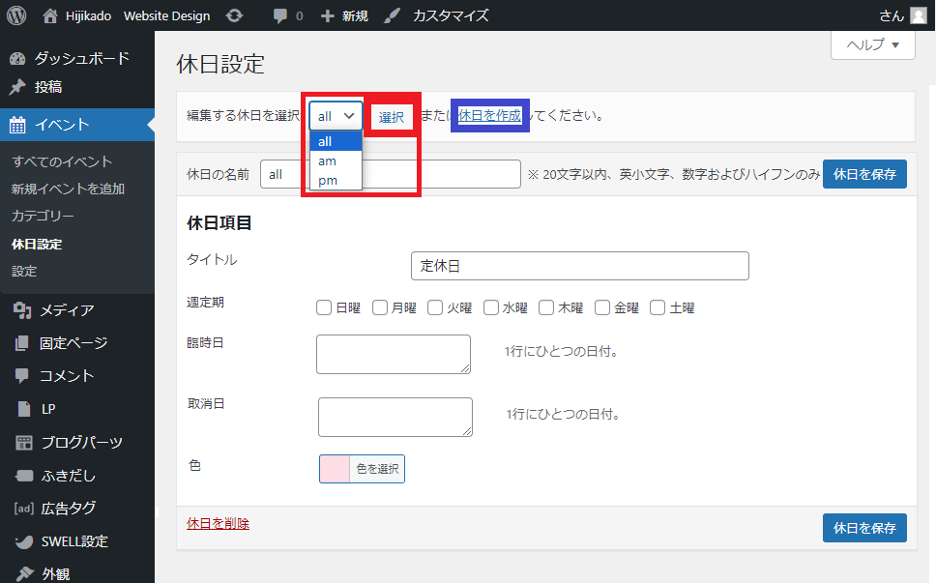Choose the 'pm' option in list

click(x=327, y=180)
